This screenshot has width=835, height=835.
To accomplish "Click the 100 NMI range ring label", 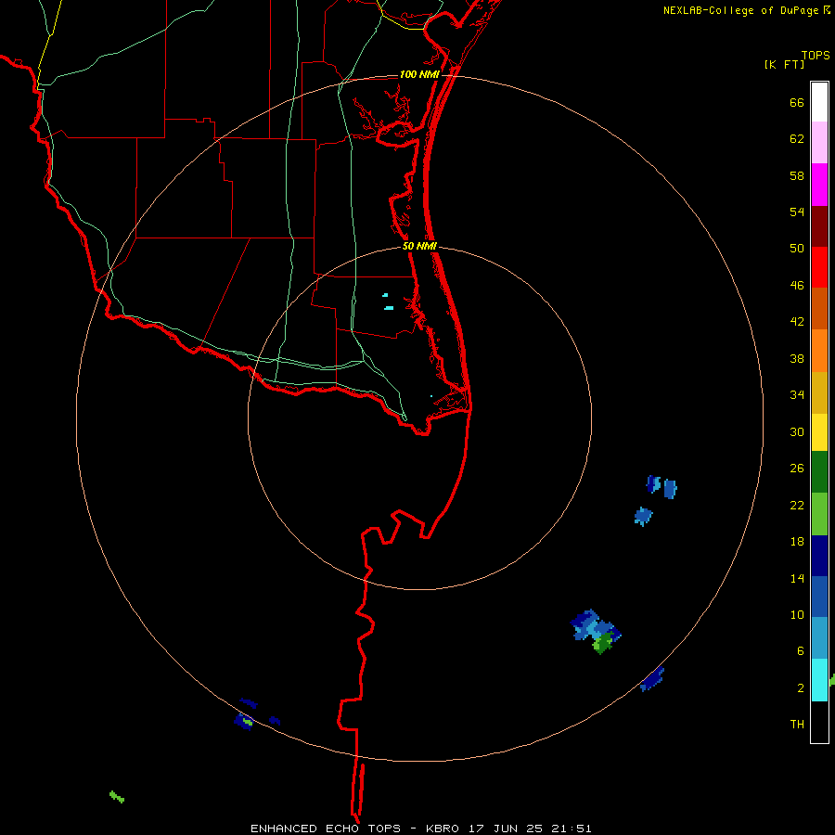I will pyautogui.click(x=419, y=74).
